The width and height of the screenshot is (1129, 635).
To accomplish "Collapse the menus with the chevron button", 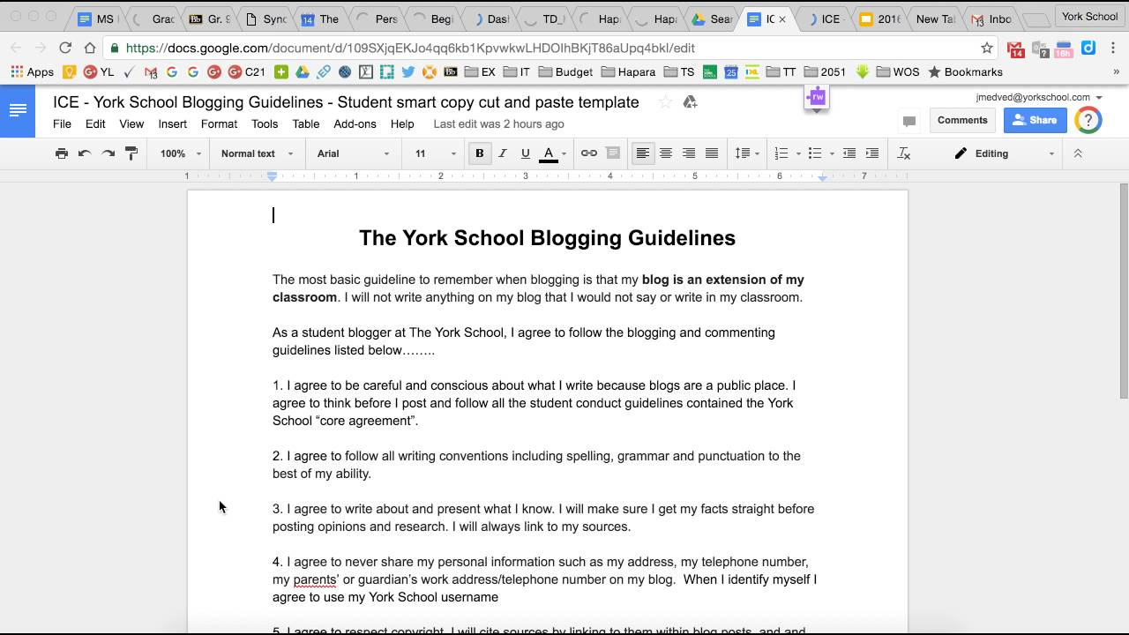I will tap(1078, 153).
